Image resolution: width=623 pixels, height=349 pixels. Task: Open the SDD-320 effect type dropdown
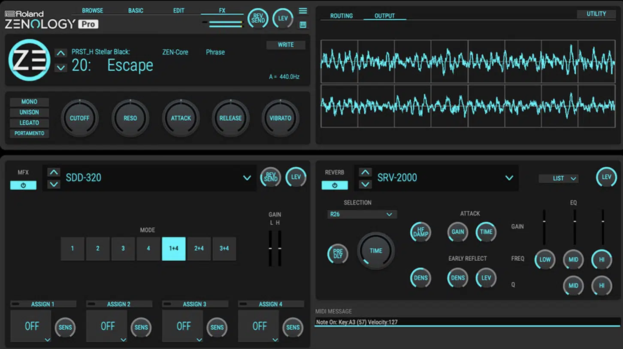pyautogui.click(x=247, y=178)
